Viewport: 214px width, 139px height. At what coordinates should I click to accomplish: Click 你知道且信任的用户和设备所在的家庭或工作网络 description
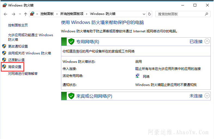[x=99, y=51]
